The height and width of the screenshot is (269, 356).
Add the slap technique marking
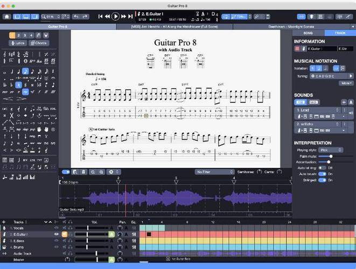(x=25, y=130)
